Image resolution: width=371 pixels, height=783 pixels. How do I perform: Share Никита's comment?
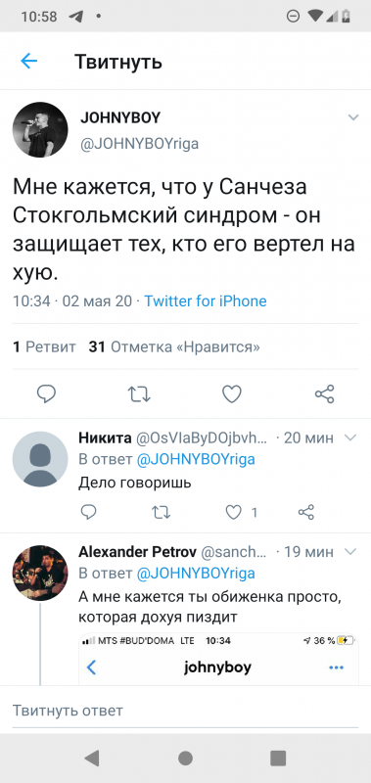[306, 512]
